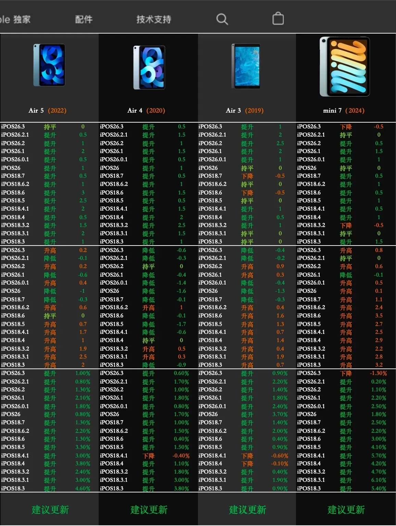Select the 5.70% value in mini 7 column
The width and height of the screenshot is (396, 526).
point(379,456)
